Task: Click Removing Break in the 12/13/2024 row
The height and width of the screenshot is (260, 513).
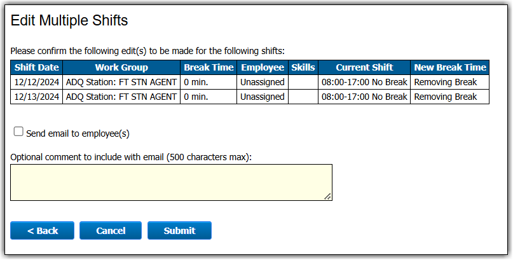Action: [x=445, y=97]
